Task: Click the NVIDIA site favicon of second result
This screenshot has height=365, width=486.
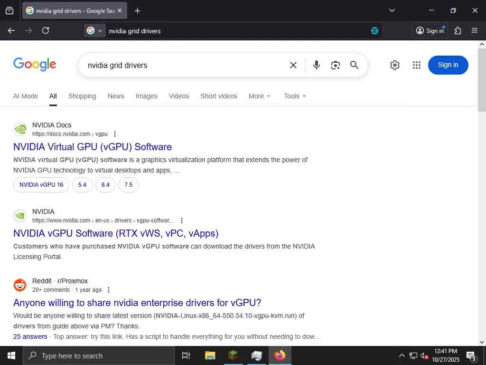Action: (x=20, y=215)
